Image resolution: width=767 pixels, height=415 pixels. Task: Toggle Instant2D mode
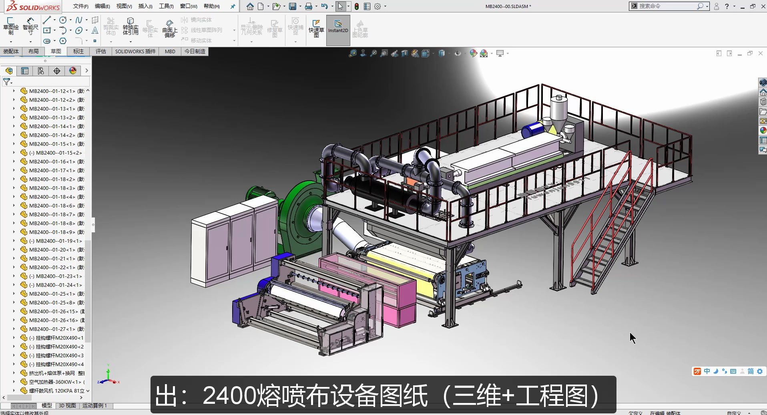(338, 30)
